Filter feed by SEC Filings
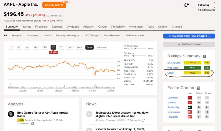The width and height of the screenshot is (221, 131). pyautogui.click(x=92, y=35)
